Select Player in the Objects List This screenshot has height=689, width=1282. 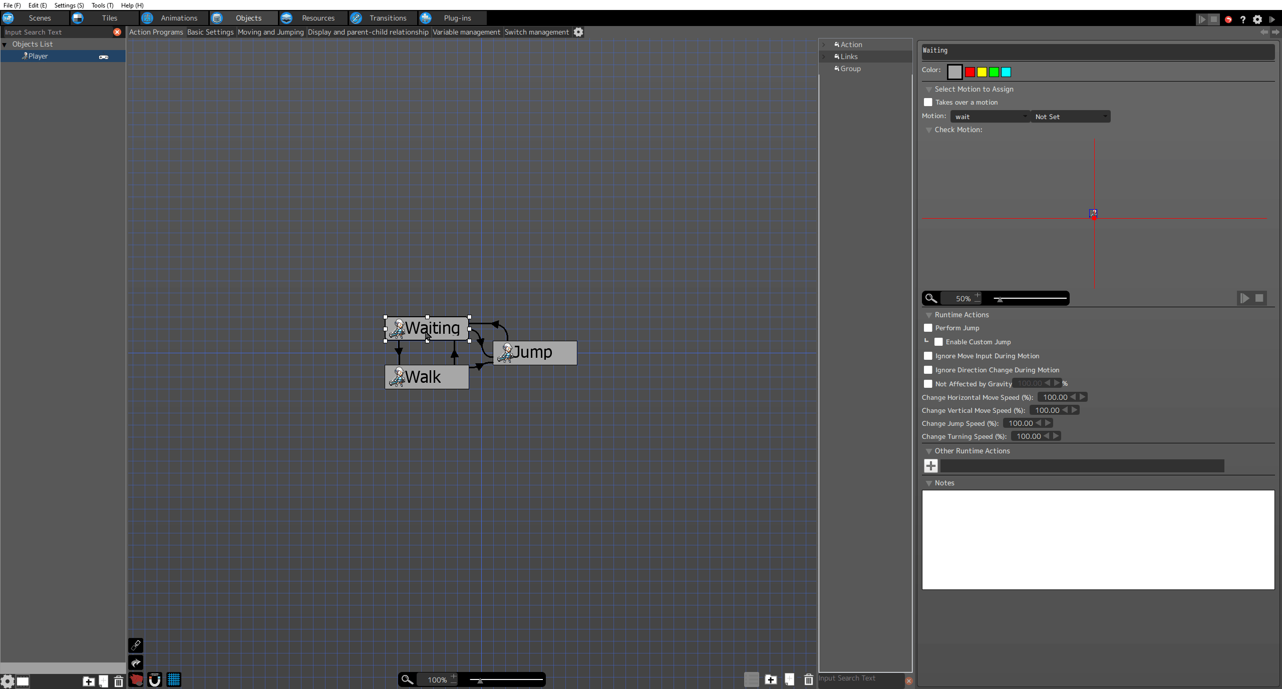pos(38,56)
